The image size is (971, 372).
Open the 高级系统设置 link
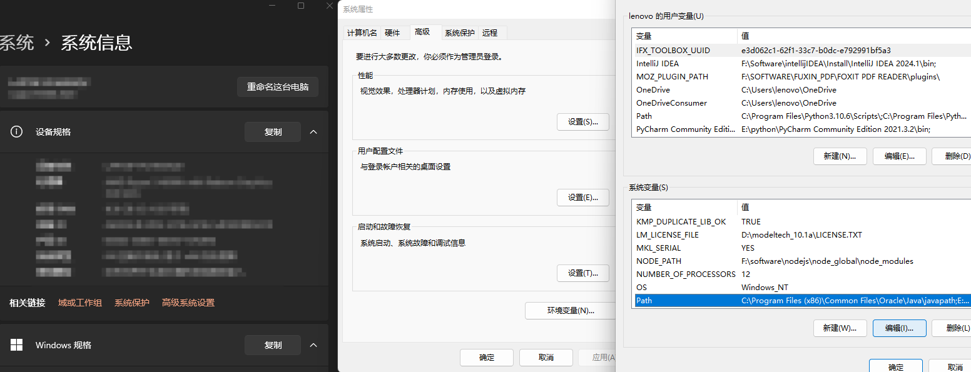[188, 303]
